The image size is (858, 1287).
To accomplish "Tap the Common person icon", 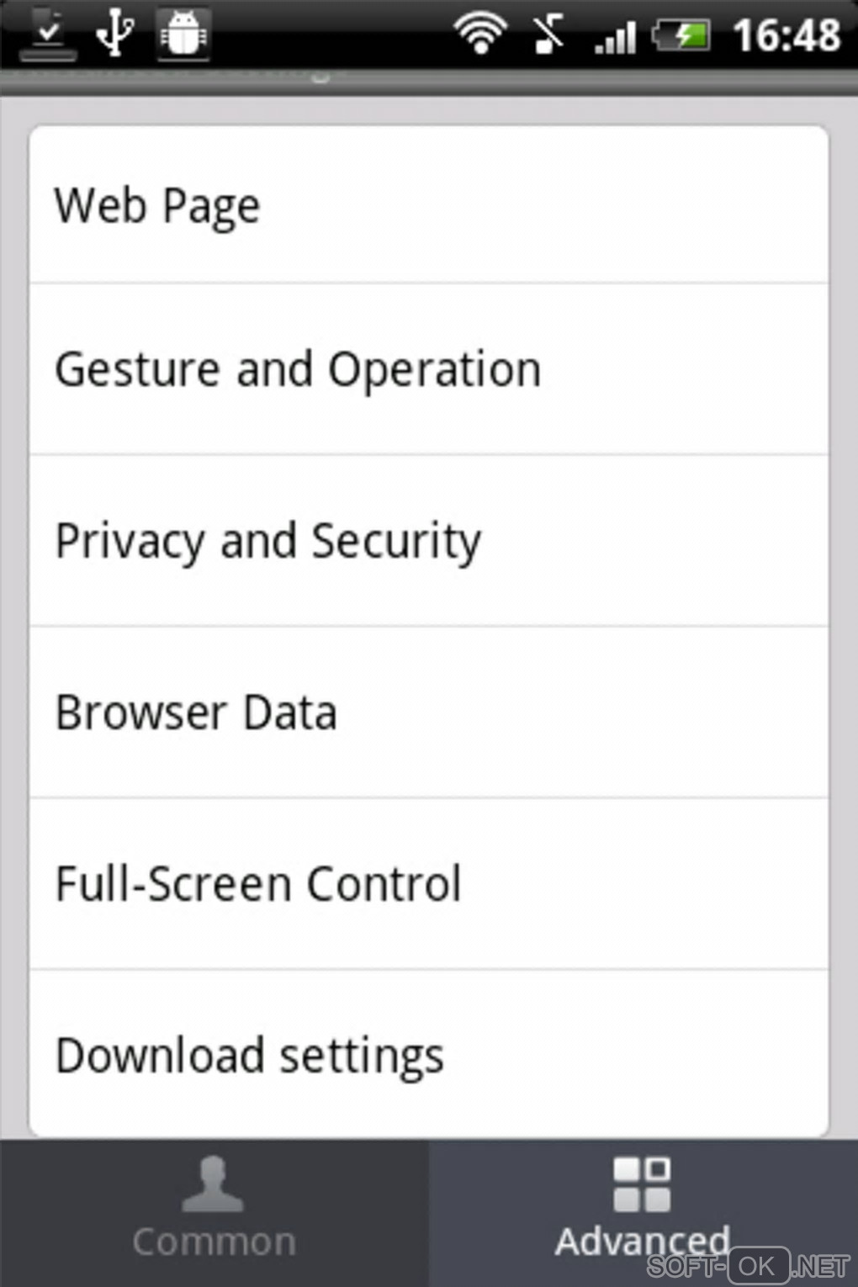I will point(213,1184).
